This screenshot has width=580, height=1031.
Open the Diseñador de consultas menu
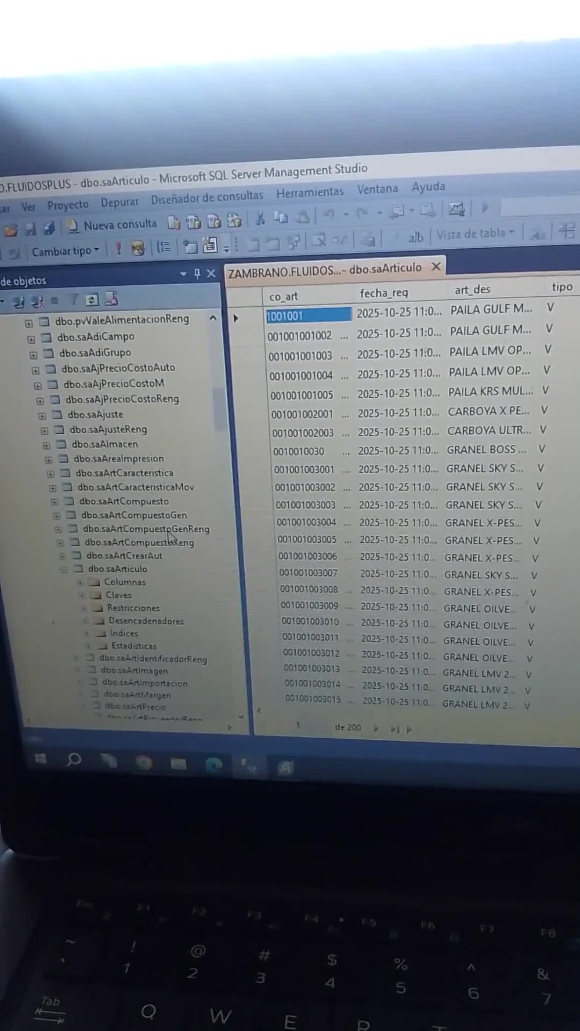[207, 198]
